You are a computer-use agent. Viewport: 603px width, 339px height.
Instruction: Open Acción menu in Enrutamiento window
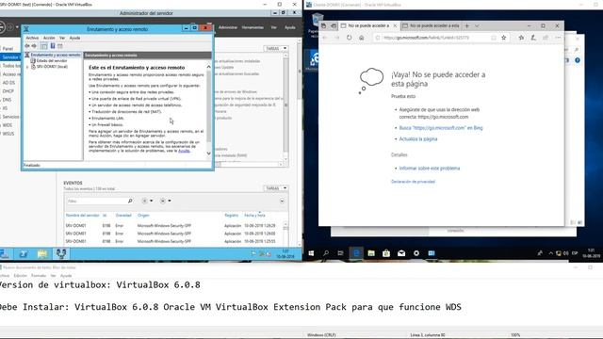point(49,38)
